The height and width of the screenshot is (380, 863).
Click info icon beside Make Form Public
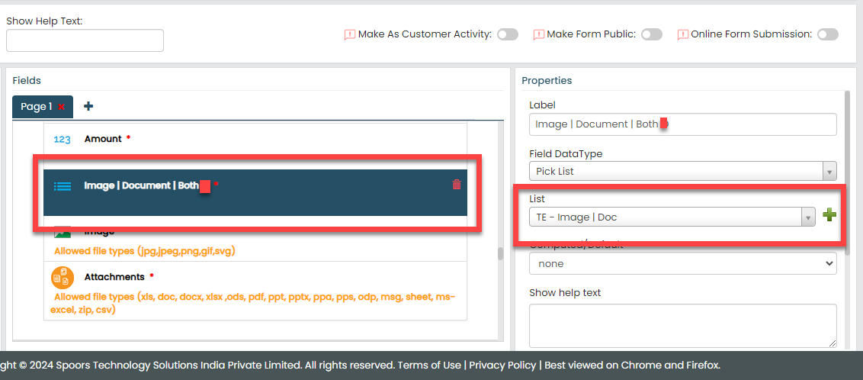click(538, 34)
